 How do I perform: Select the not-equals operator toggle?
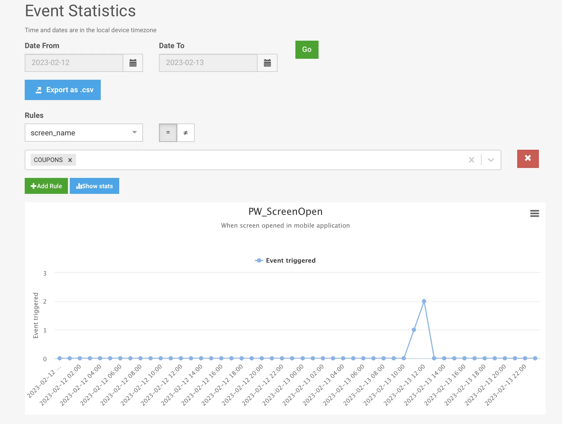(x=186, y=133)
